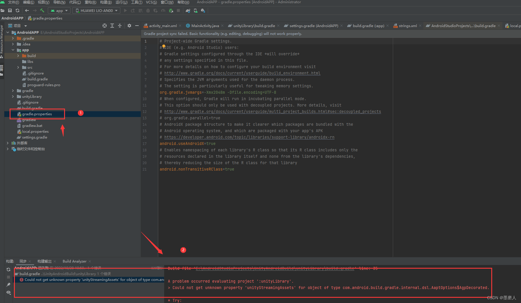Open the unityLibrary build.gradle file link in error output

(275, 268)
